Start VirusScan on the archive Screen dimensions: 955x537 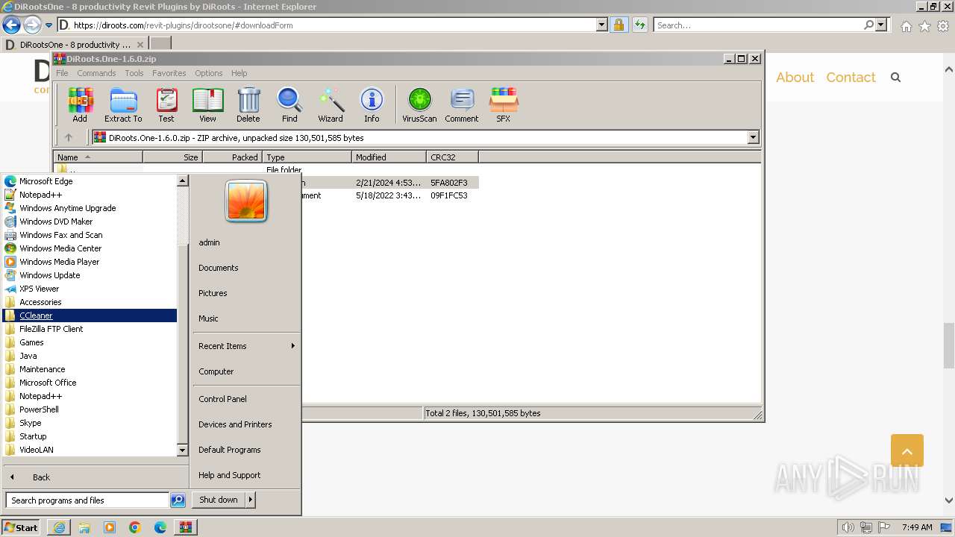click(419, 105)
